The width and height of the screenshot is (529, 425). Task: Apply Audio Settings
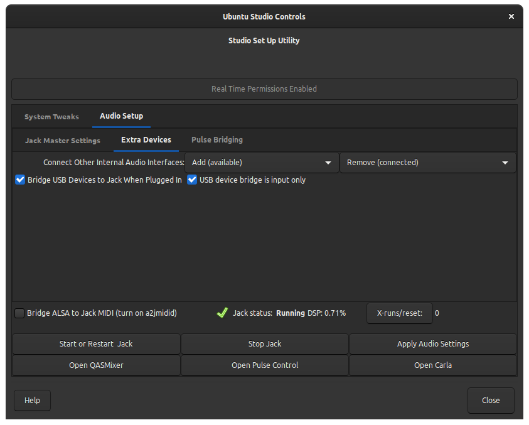click(x=433, y=343)
